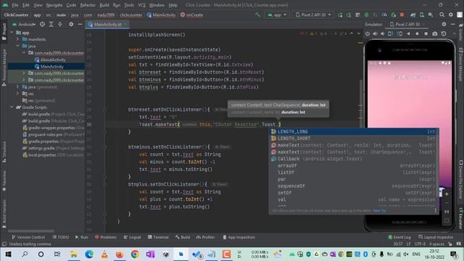Click Windows Start button
The image size is (464, 261).
pyautogui.click(x=8, y=254)
